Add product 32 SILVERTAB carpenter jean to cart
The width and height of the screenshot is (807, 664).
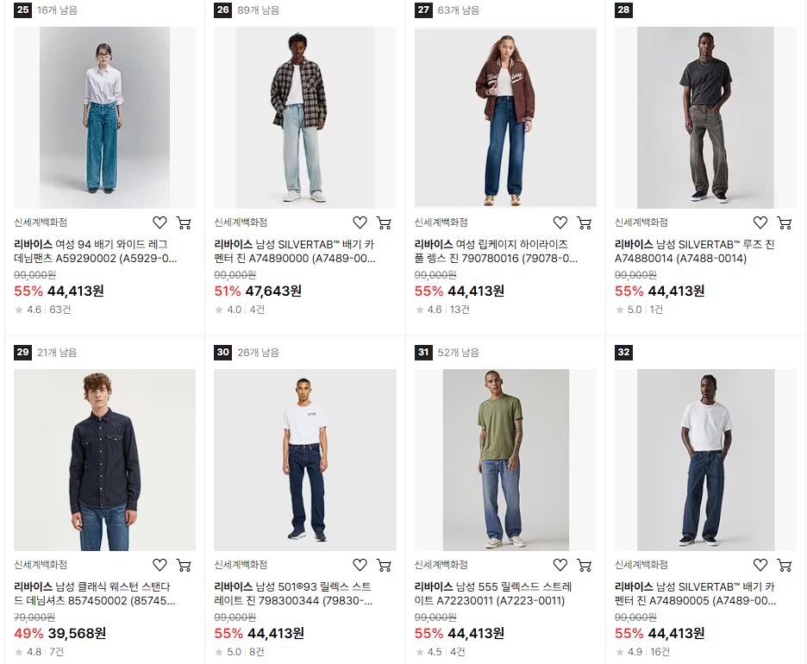tap(785, 565)
